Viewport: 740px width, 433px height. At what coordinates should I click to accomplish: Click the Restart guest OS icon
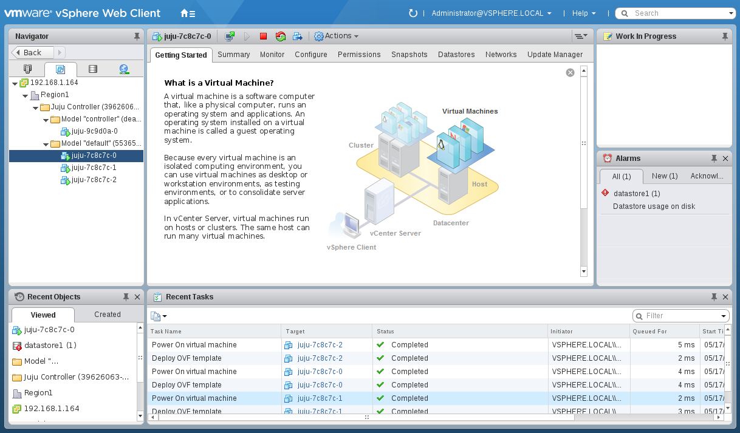280,36
